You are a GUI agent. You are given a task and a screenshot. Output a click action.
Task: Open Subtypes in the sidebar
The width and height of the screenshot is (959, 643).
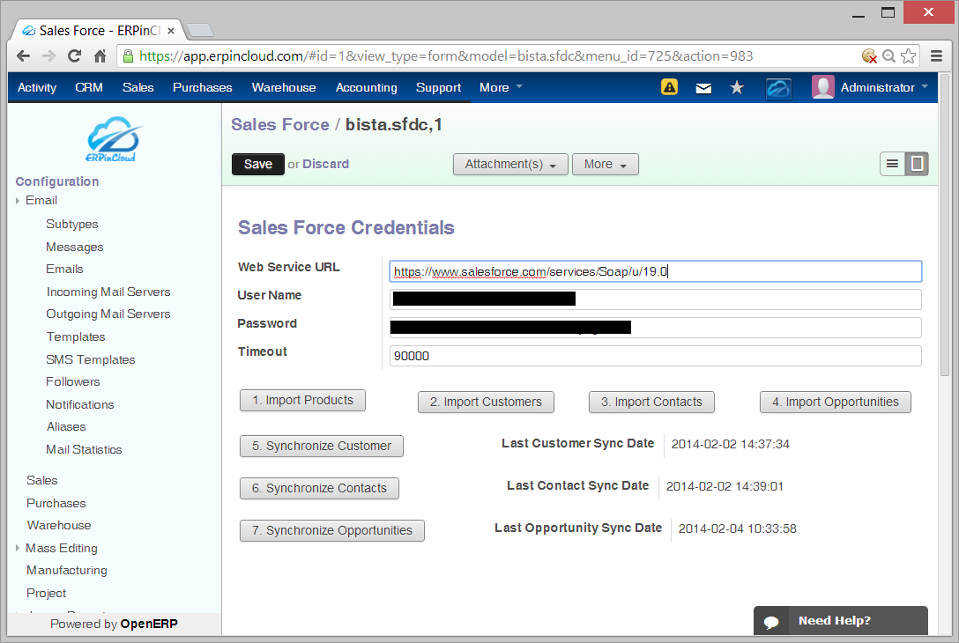point(71,225)
